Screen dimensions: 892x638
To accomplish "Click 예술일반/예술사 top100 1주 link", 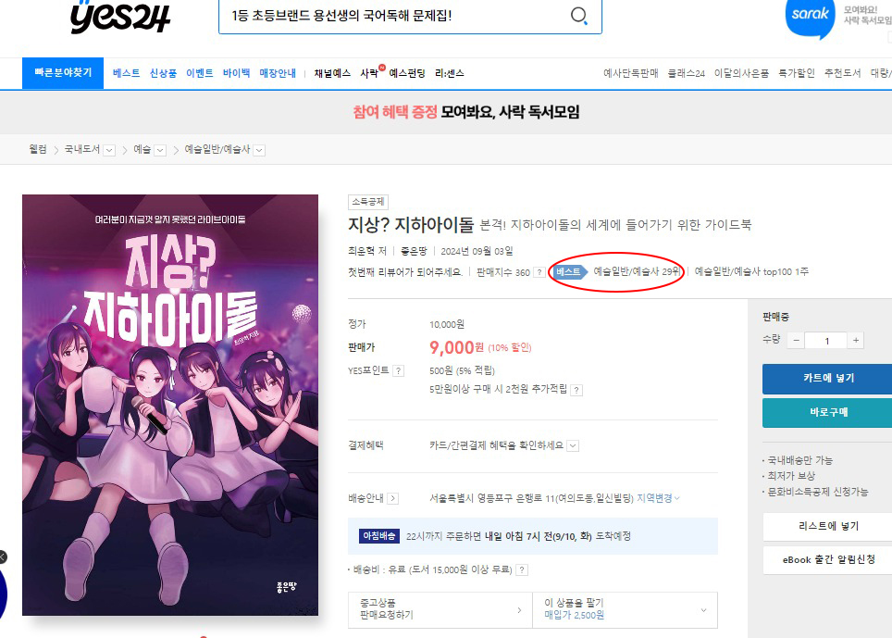I will point(751,272).
